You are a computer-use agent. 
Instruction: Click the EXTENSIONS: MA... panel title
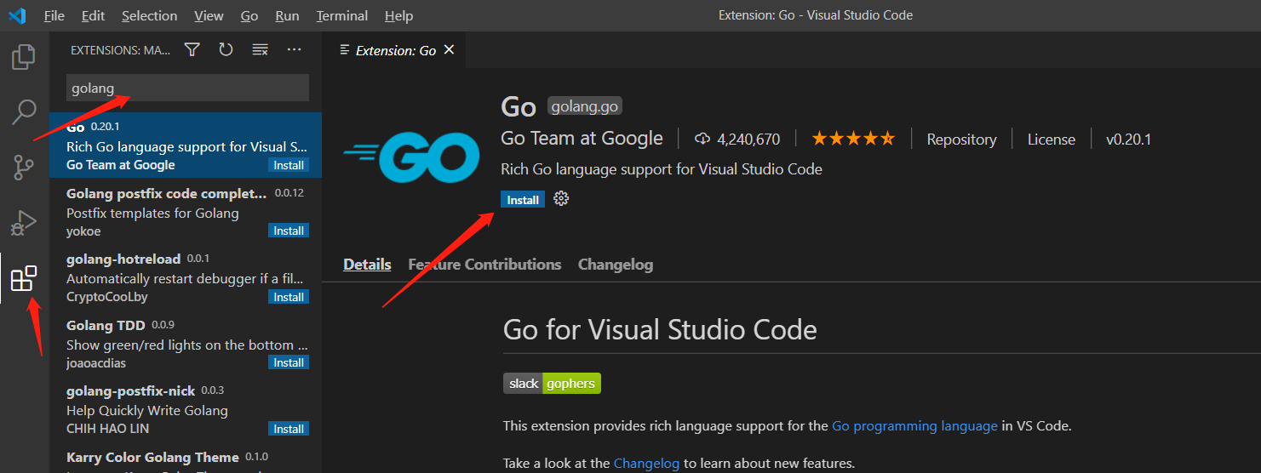120,50
